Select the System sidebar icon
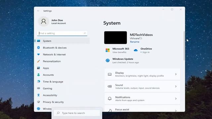212x119 pixels. point(38,41)
